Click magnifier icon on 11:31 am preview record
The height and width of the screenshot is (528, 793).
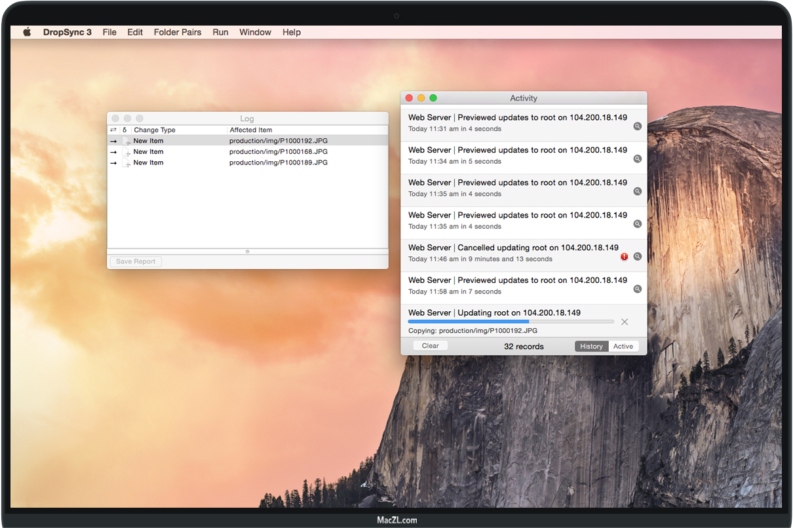637,126
